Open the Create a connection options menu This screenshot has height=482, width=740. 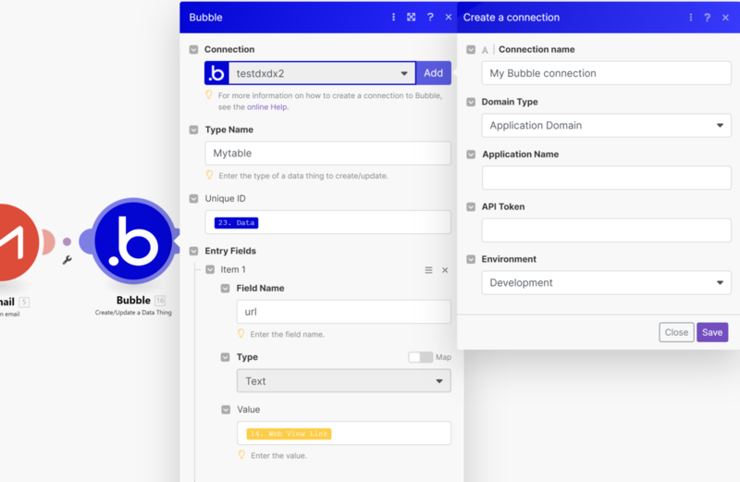[x=690, y=18]
